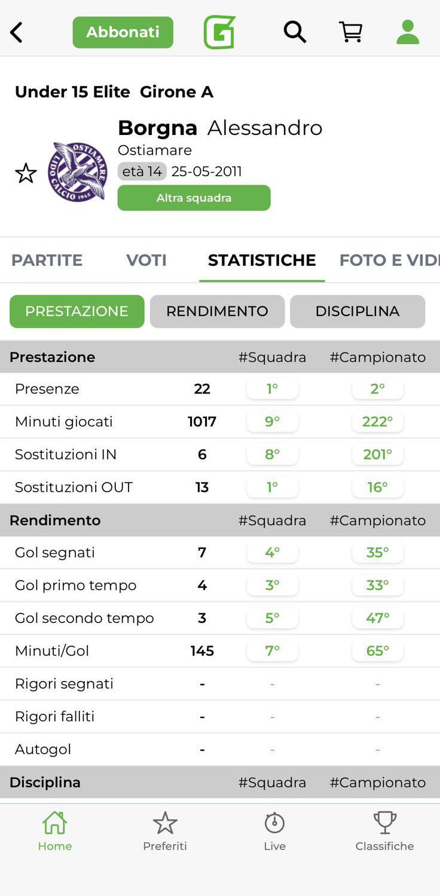Switch to the VOTI tab
The height and width of the screenshot is (896, 440).
click(x=146, y=260)
